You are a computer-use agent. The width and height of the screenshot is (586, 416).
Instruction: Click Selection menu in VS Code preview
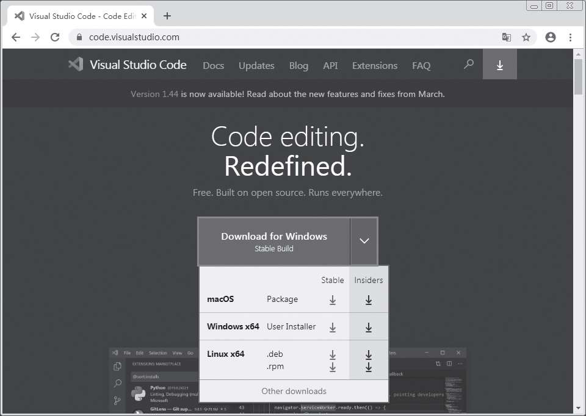(157, 353)
